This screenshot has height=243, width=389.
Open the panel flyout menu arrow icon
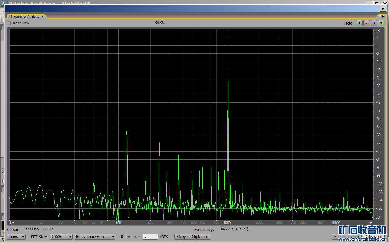tap(383, 16)
